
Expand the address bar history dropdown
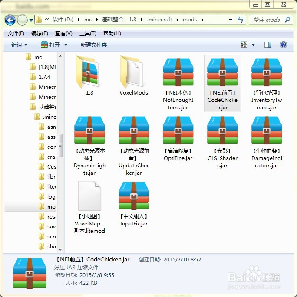(231, 20)
